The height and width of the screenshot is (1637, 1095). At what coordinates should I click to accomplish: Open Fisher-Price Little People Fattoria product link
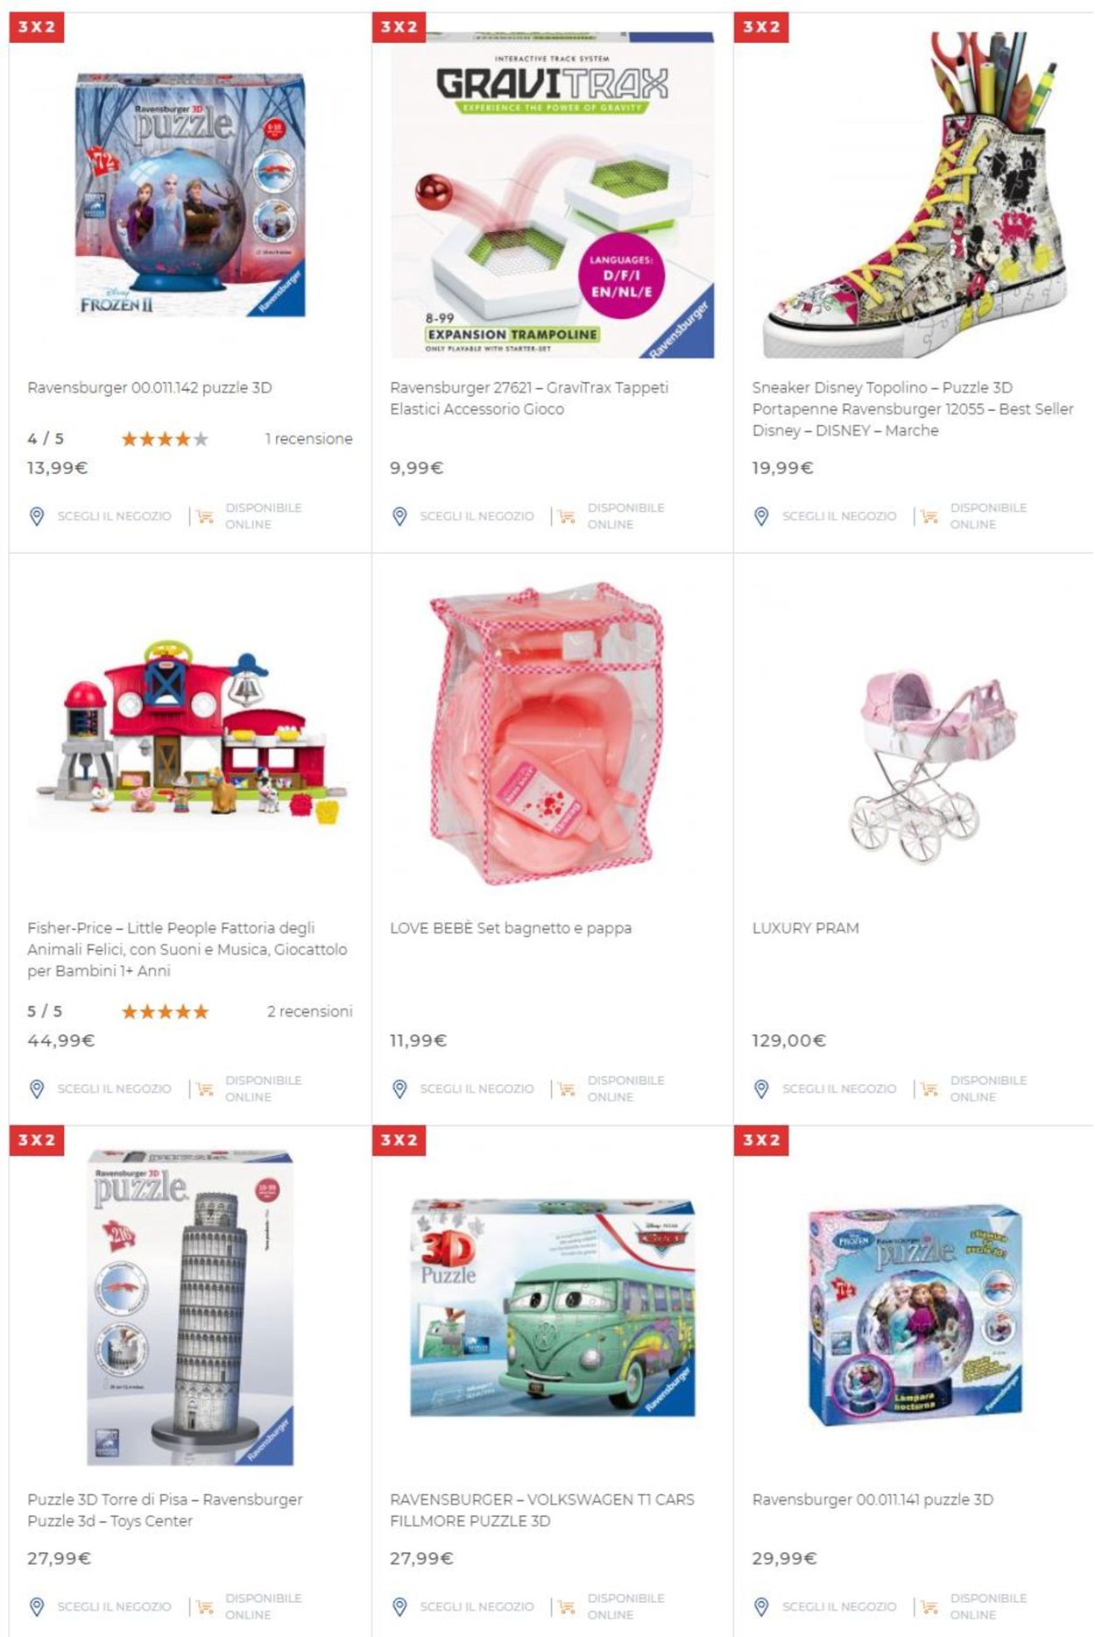click(187, 949)
